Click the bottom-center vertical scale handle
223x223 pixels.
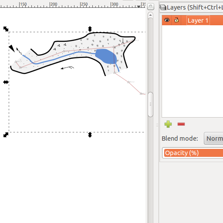(x=90, y=135)
